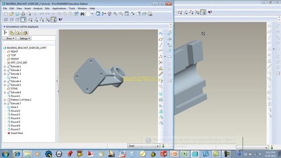Toggle datum points display
This screenshot has width=281, height=158.
tap(42, 19)
